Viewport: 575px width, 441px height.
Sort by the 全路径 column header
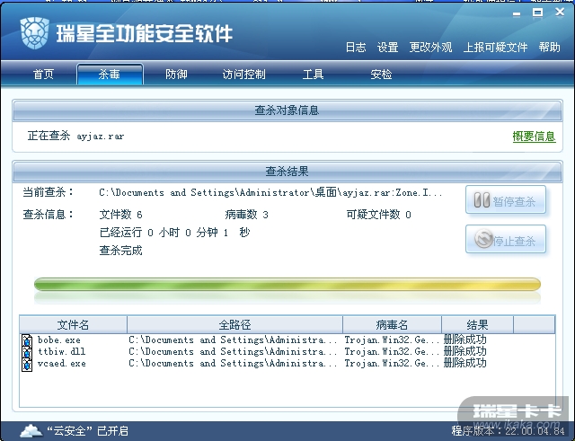pos(234,324)
